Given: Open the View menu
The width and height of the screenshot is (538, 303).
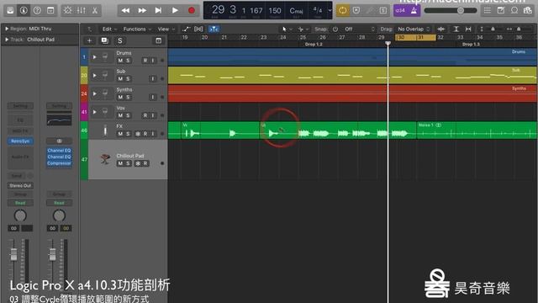Looking at the screenshot, I should tap(166, 29).
